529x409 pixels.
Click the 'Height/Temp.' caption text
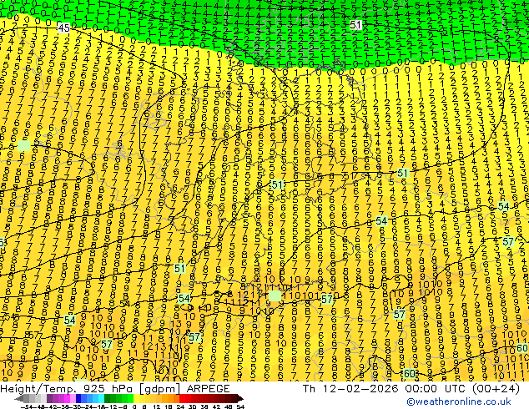click(38, 389)
